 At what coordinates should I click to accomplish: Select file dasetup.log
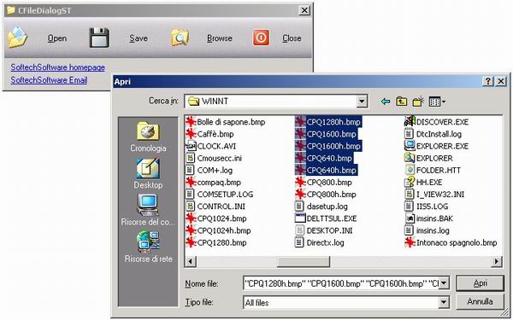click(x=321, y=207)
